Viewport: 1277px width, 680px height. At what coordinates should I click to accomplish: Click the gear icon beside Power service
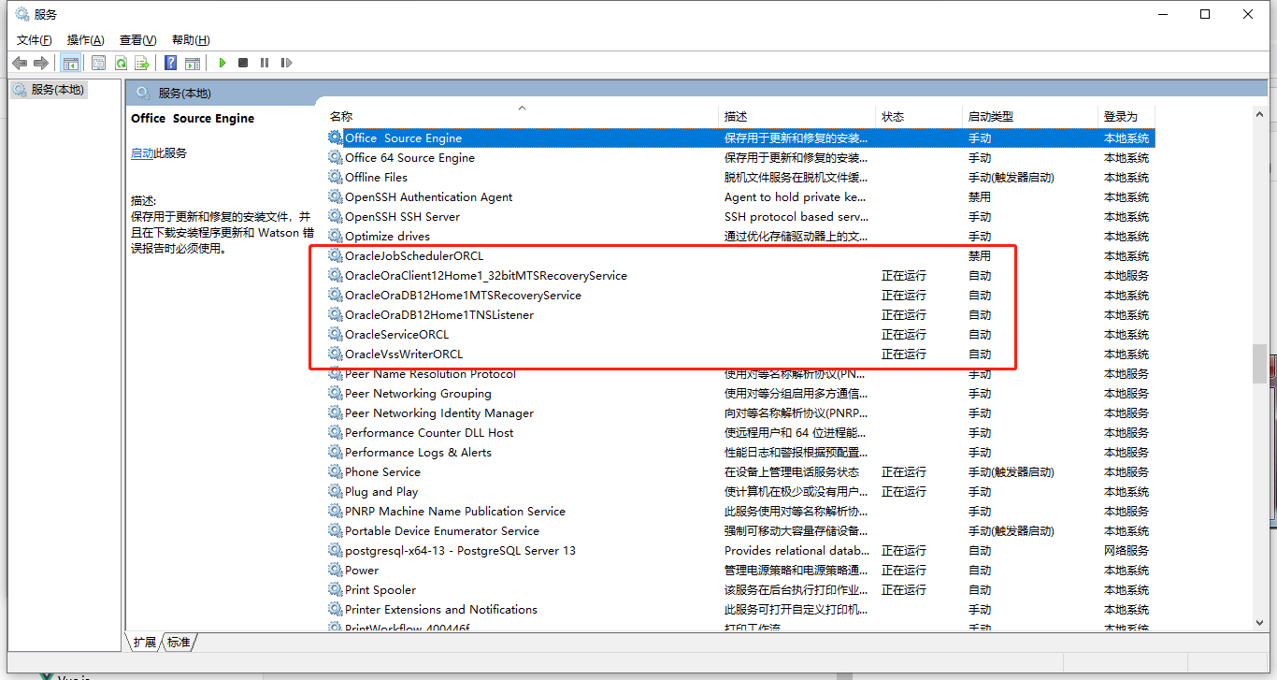click(x=336, y=570)
